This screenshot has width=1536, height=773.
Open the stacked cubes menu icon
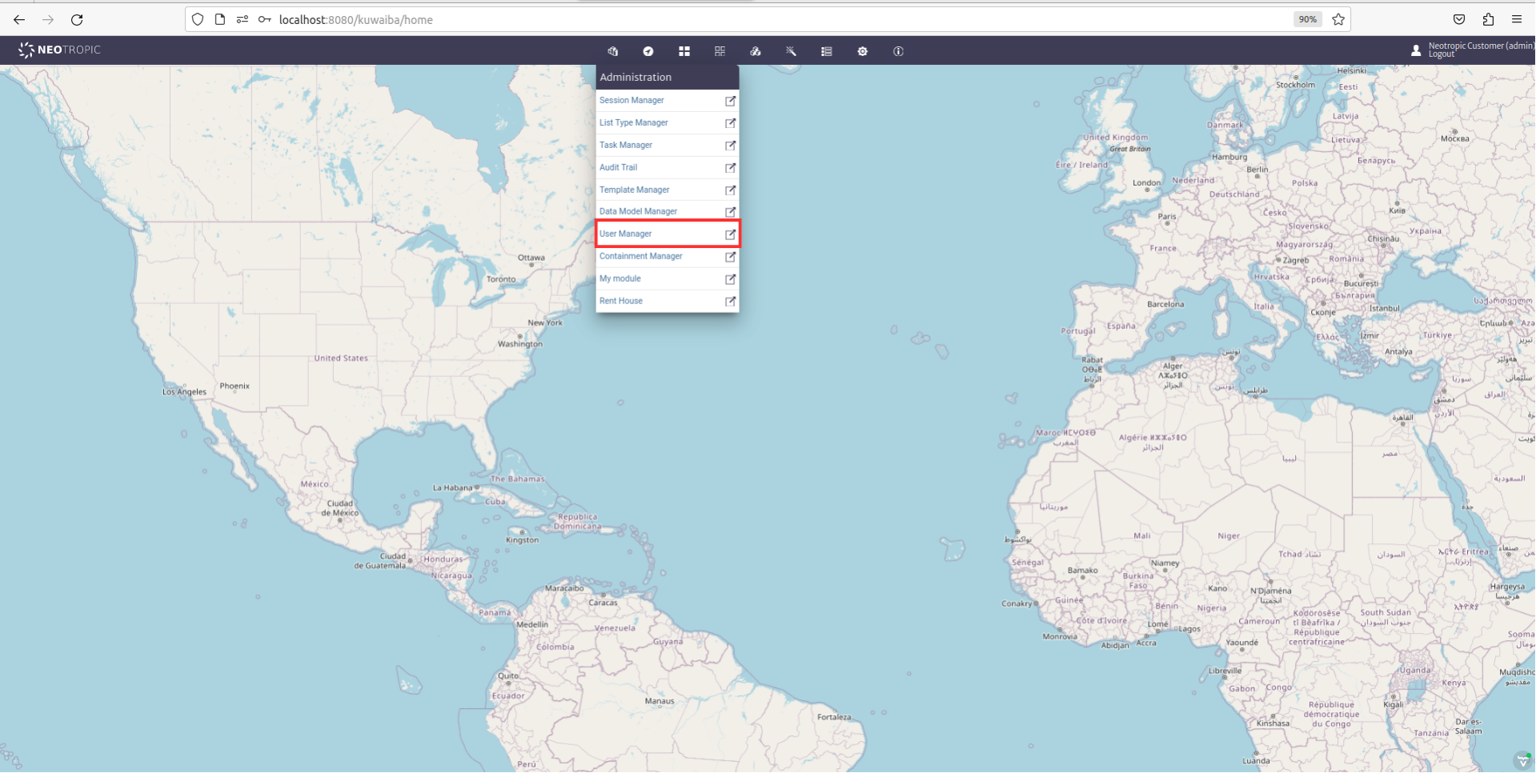coord(756,51)
